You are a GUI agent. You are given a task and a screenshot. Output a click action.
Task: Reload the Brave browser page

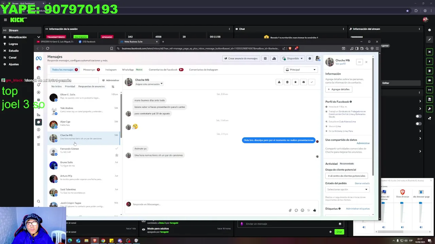pos(48,48)
